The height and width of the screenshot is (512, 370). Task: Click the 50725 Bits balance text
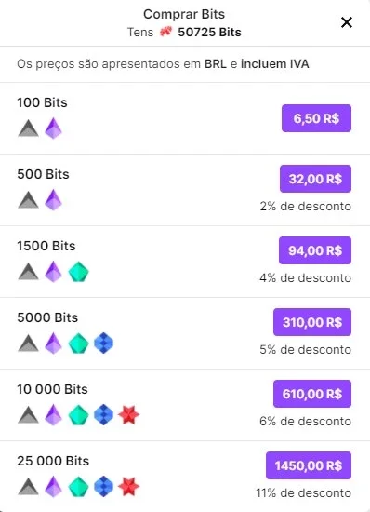coord(209,32)
